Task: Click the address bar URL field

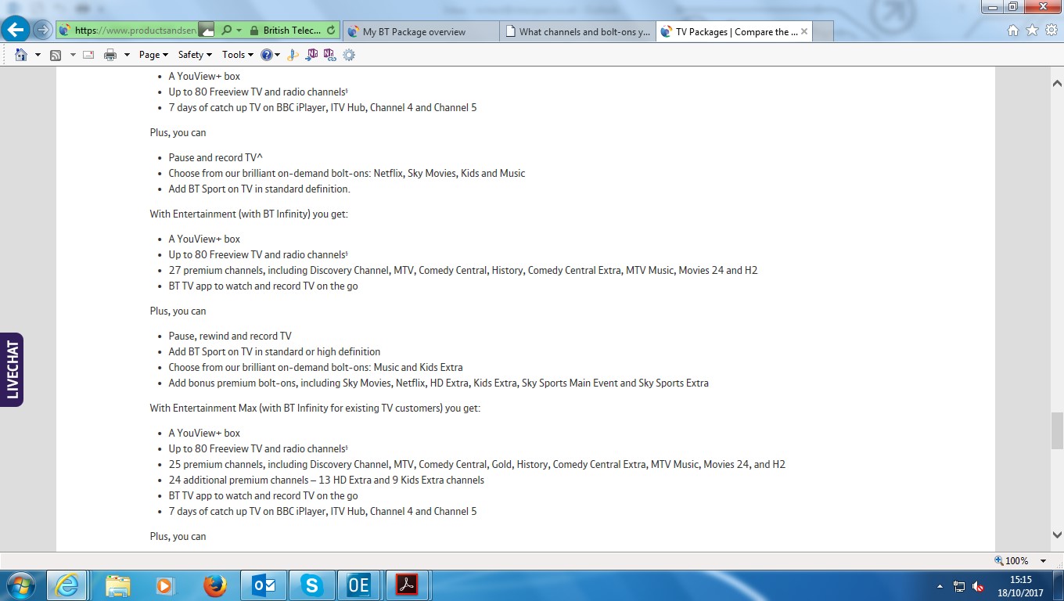Action: point(133,31)
